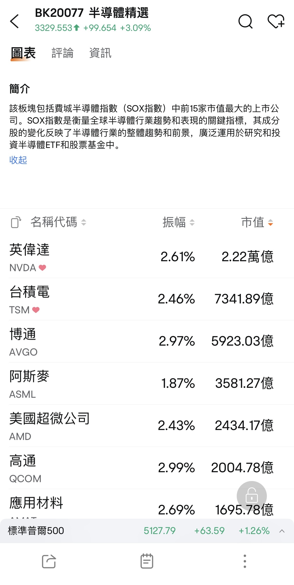The width and height of the screenshot is (294, 585).
Task: Tap the list layout icon beside 名稱代碼
Action: 16,222
